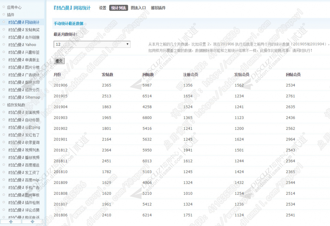Click post count 2365 in 201906 row
Screen dimensions: 330x226
(107, 85)
